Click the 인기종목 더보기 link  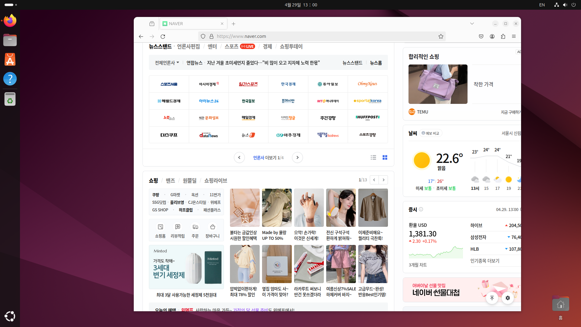[x=485, y=261]
